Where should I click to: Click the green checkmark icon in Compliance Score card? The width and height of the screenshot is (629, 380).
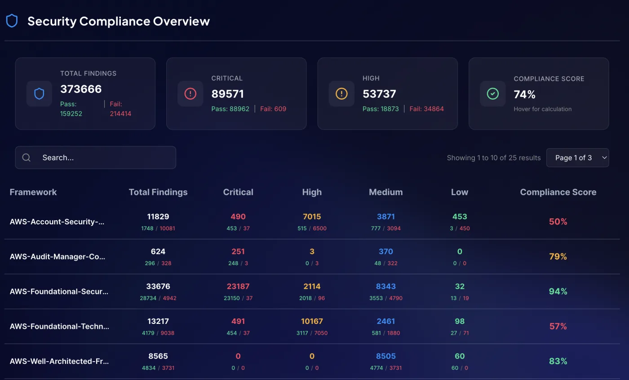click(493, 93)
